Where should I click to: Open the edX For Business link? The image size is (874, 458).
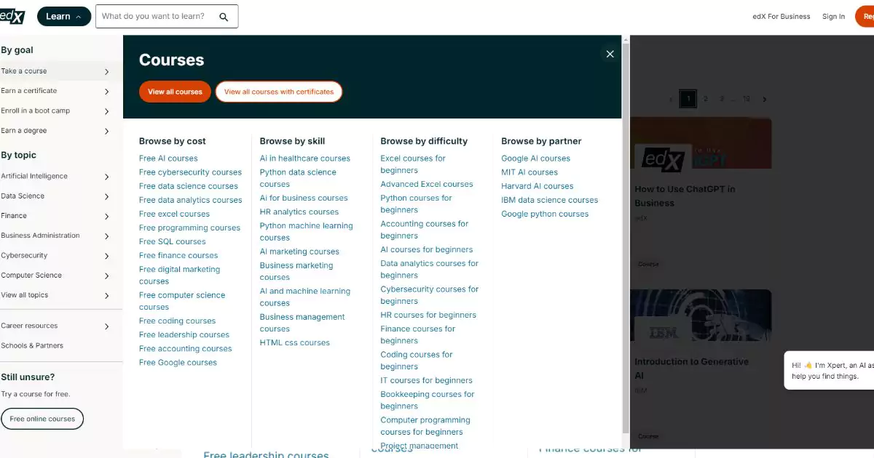[x=781, y=17]
